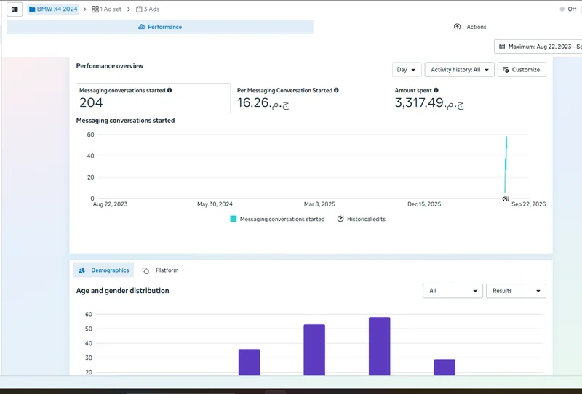Click the Performance overview heading
582x394 pixels.
[110, 66]
